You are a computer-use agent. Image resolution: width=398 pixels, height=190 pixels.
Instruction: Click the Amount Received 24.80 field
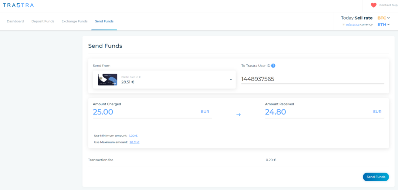pos(325,112)
